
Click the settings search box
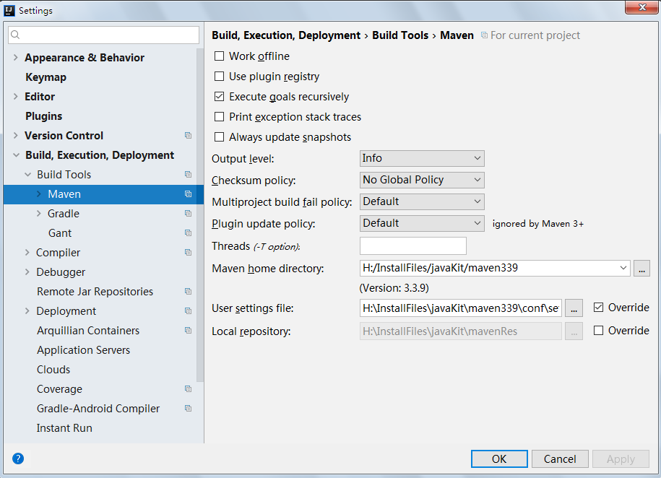(x=104, y=35)
